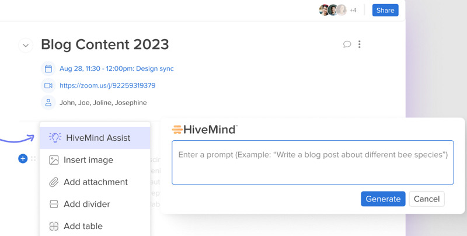This screenshot has height=236, width=467.
Task: Click the HiveMind logo in dialog
Action: (205, 130)
